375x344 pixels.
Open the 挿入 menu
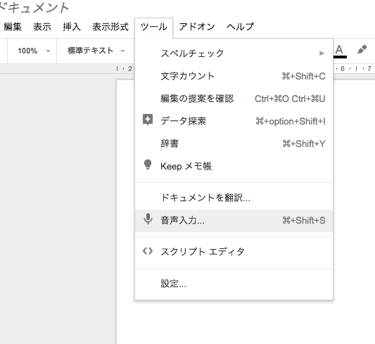pyautogui.click(x=72, y=27)
